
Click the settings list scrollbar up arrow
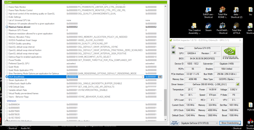click(x=165, y=6)
